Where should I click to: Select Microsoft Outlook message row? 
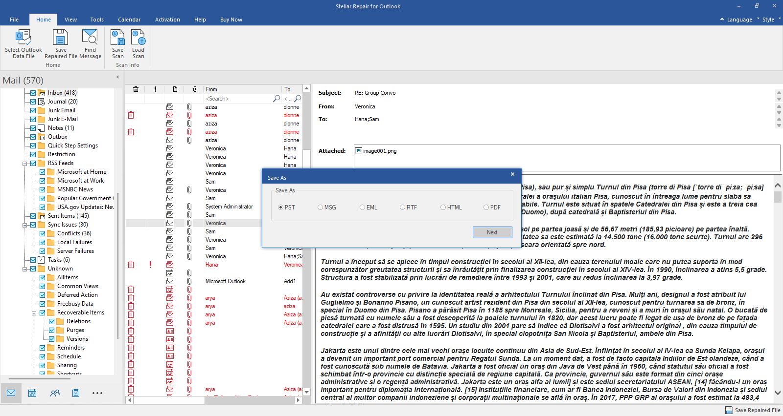(x=214, y=281)
